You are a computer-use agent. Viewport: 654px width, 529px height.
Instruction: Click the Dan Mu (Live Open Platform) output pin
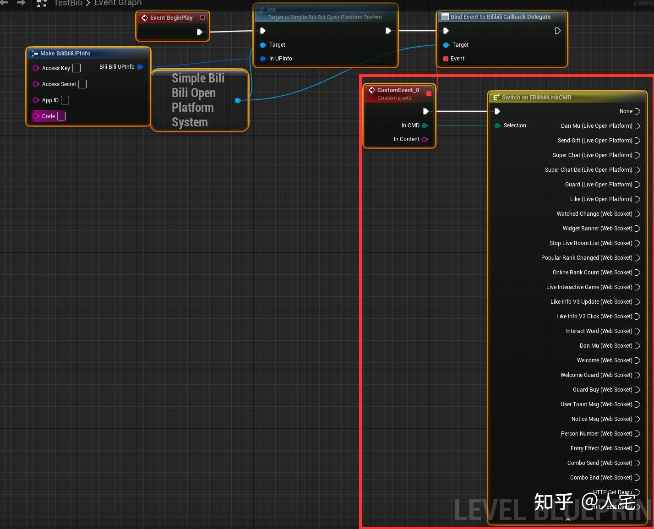point(638,126)
